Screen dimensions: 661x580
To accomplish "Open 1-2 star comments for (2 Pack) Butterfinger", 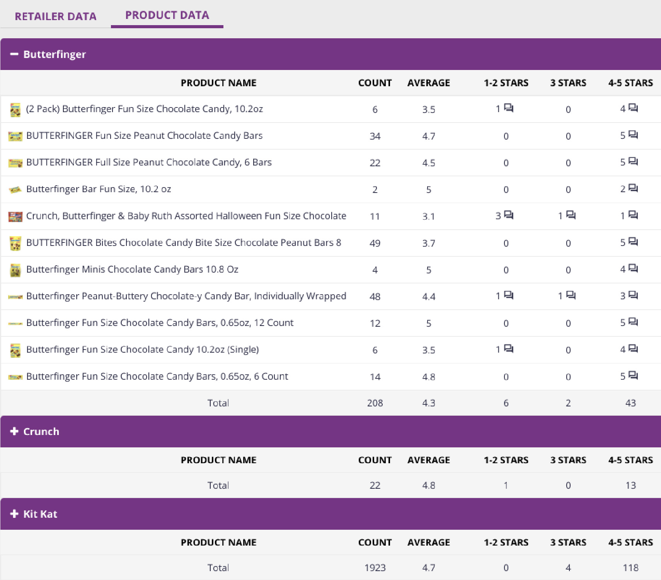I will 509,108.
